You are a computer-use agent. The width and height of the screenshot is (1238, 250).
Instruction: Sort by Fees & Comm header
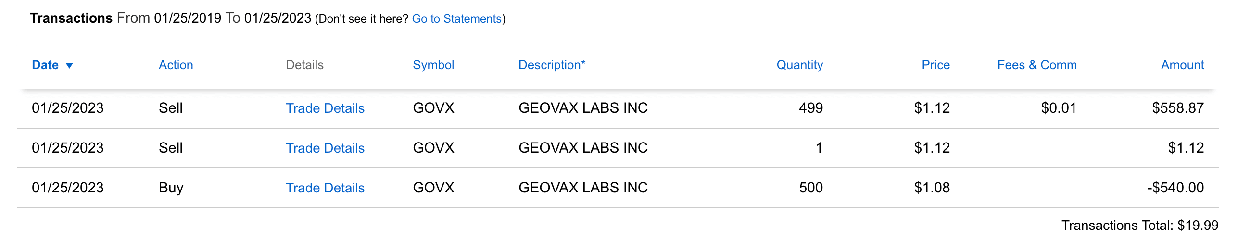coord(1036,65)
